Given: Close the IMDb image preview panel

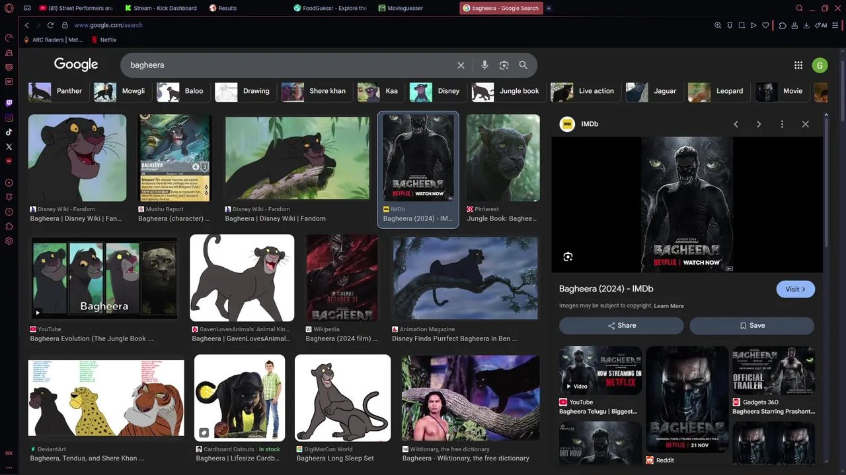Looking at the screenshot, I should (x=805, y=124).
